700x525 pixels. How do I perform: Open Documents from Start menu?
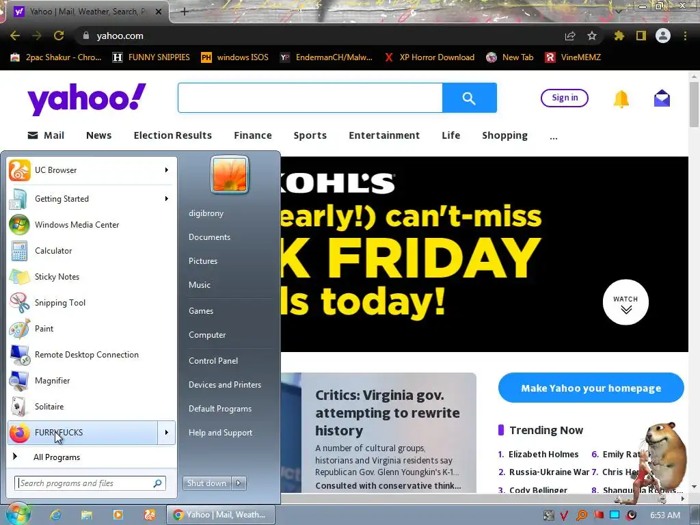tap(209, 237)
